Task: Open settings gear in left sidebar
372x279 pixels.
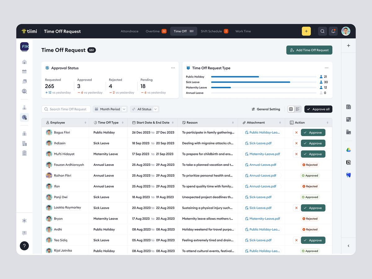Action: tap(24, 221)
